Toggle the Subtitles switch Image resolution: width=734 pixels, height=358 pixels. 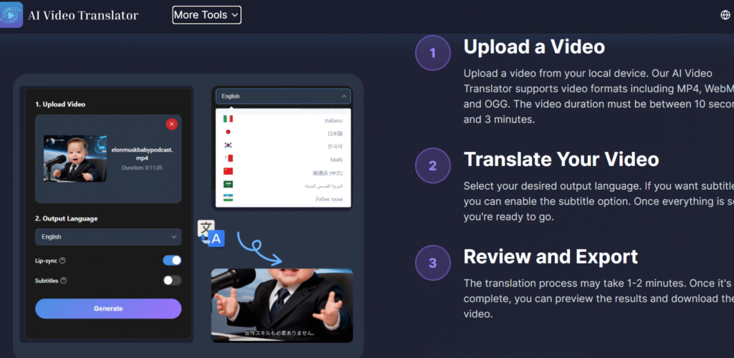click(172, 281)
